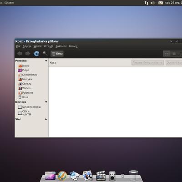This screenshot has height=182, width=182.
Task: Open the Plik menu
Action: (18, 46)
